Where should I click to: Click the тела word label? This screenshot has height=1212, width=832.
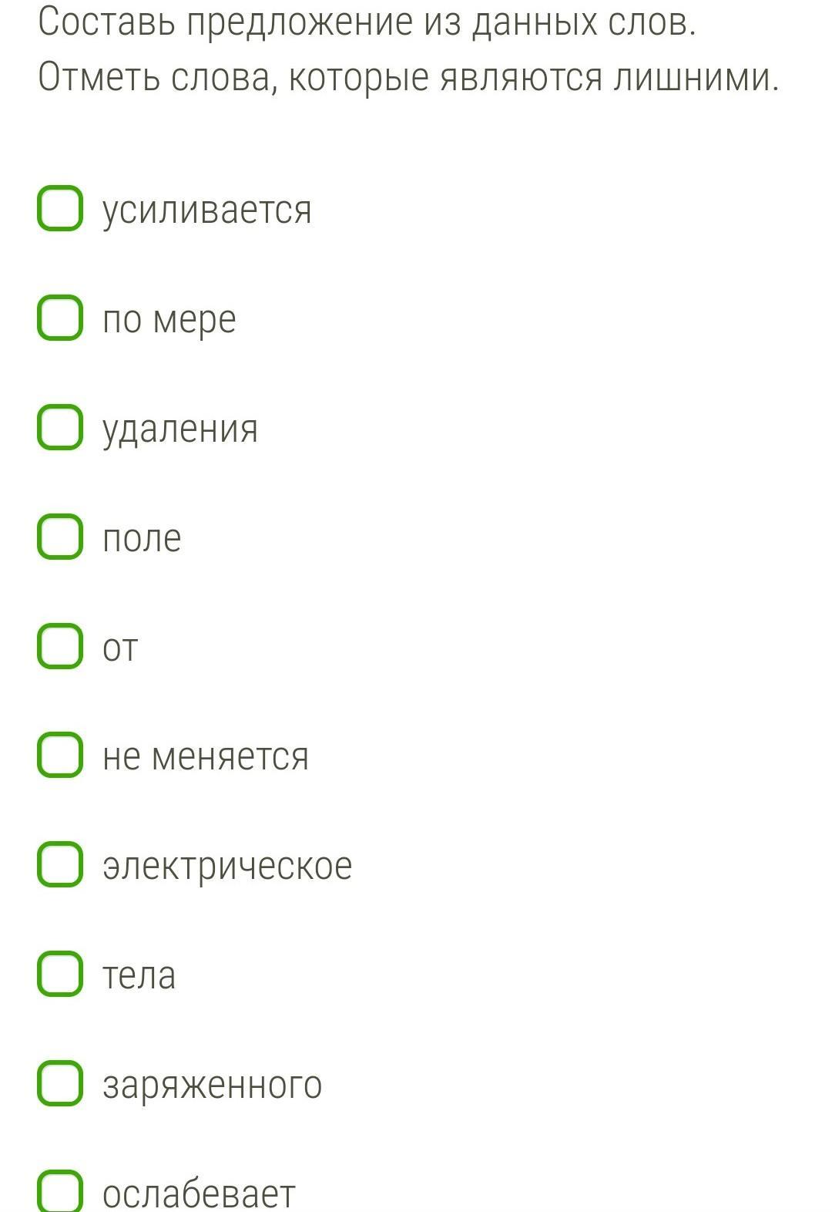click(139, 975)
